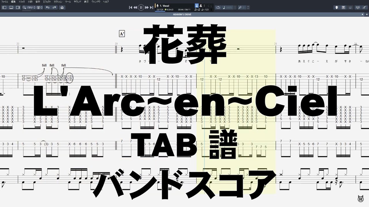Click the print icon
Image resolution: width=369 pixels, height=207 pixels.
pos(62,7)
